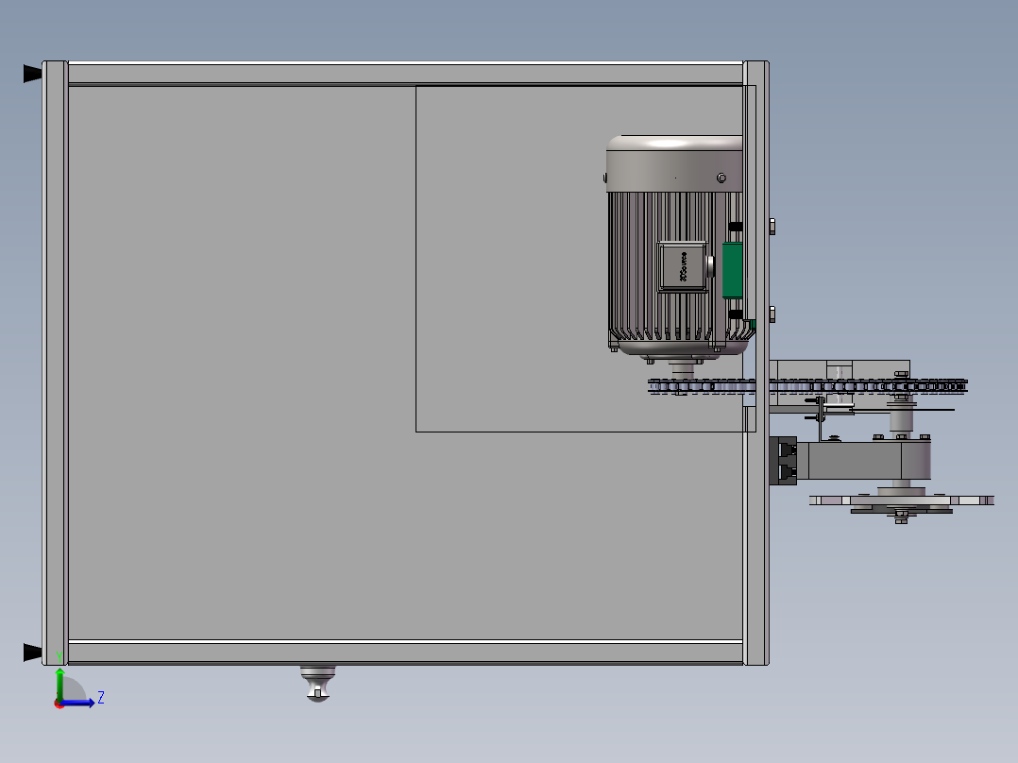Pick the leveling foot under the frame

pyautogui.click(x=317, y=683)
